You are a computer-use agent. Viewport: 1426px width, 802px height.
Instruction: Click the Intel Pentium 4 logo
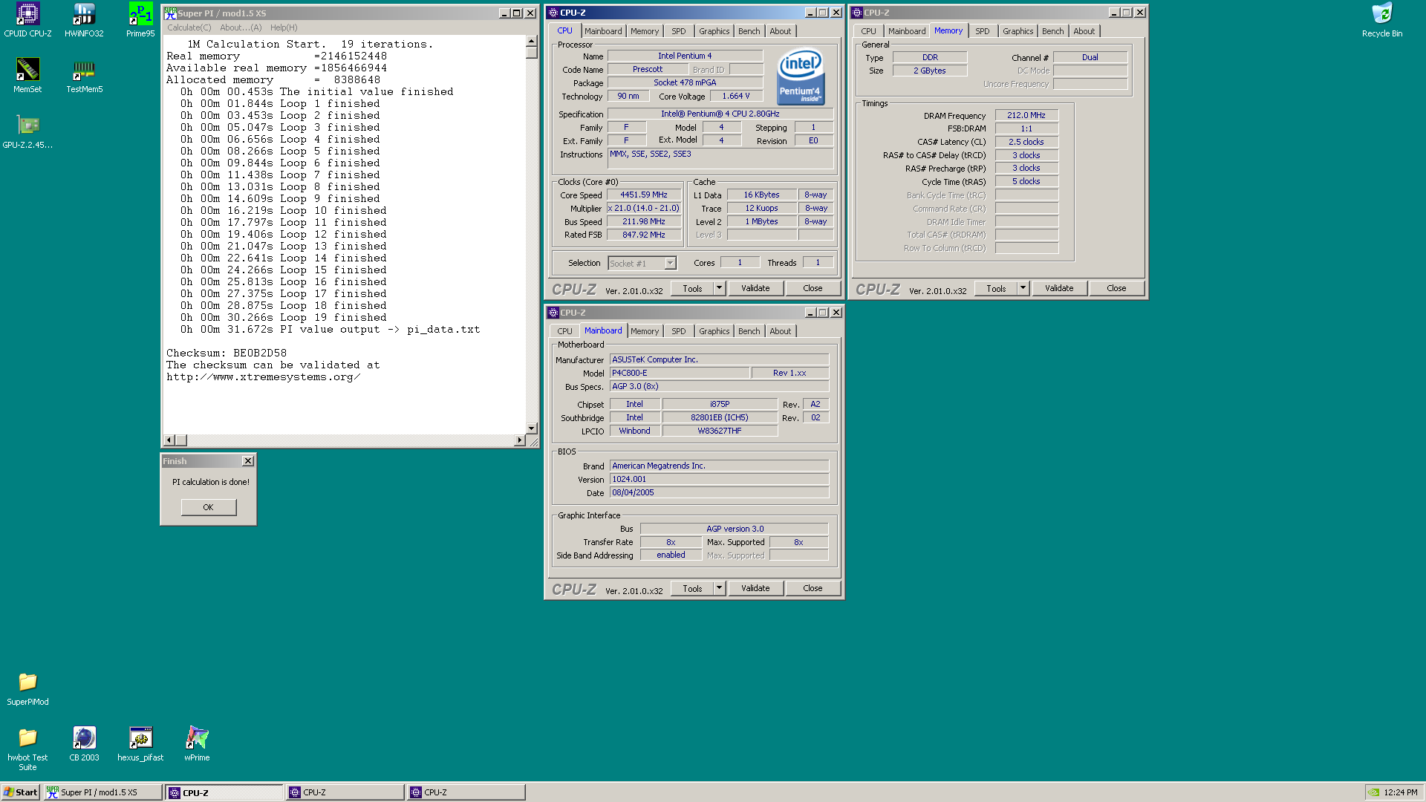800,76
